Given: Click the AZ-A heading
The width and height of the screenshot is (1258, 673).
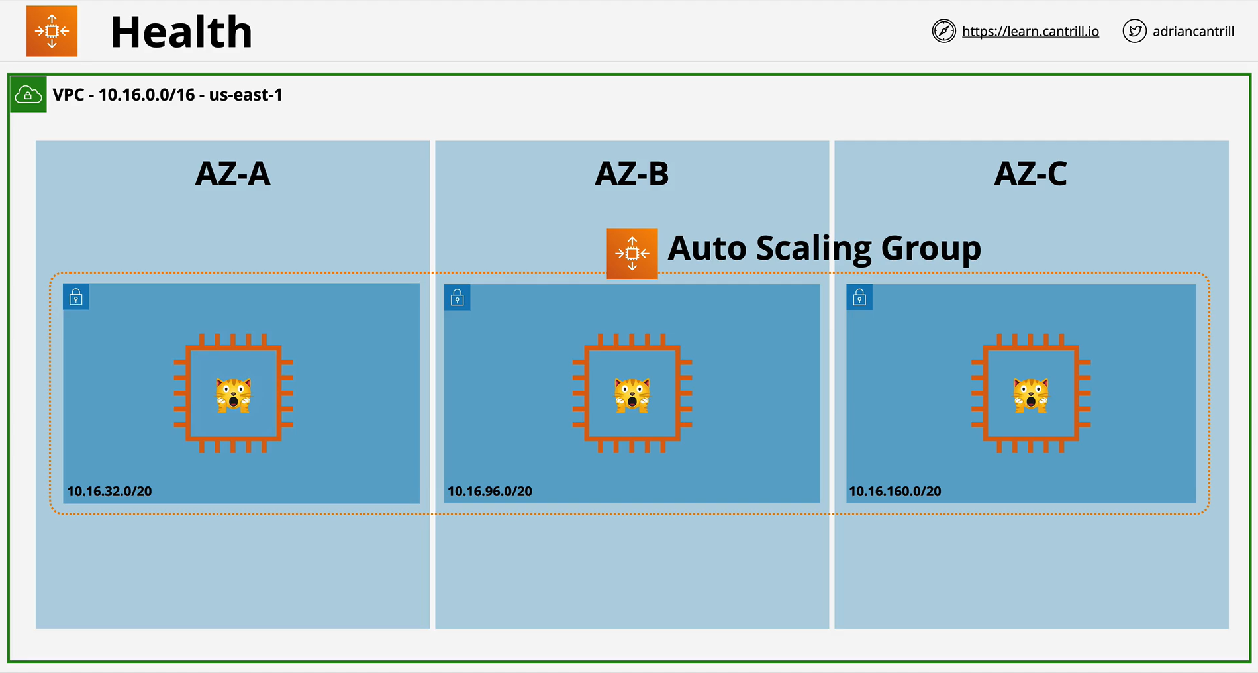Looking at the screenshot, I should (233, 174).
